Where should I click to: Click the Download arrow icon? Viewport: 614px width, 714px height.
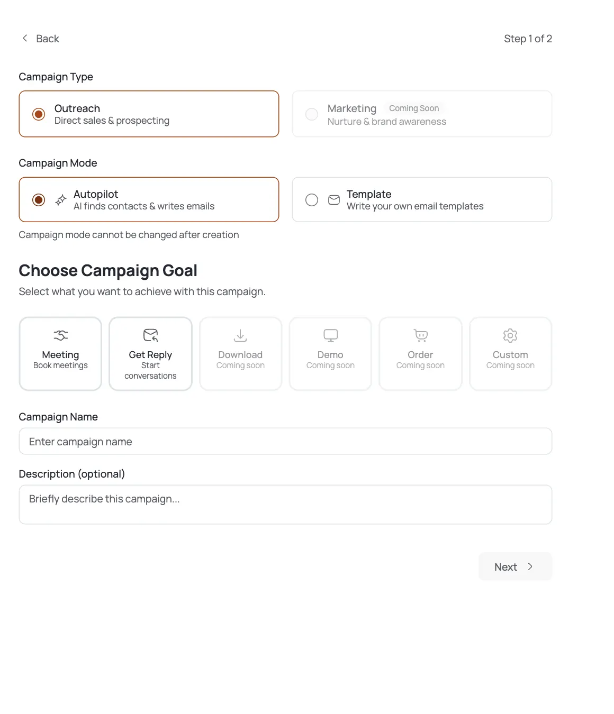[x=240, y=335]
